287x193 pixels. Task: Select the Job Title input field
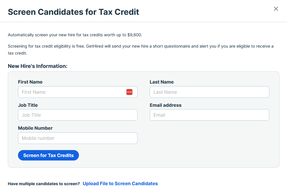click(77, 115)
